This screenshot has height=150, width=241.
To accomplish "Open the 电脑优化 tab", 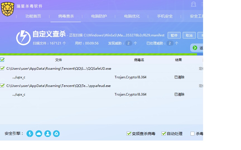I will click(x=132, y=16).
